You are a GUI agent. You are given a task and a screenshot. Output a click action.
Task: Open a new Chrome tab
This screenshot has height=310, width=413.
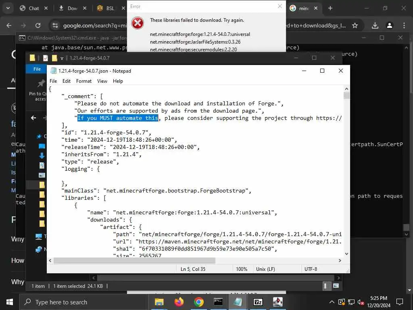[330, 8]
